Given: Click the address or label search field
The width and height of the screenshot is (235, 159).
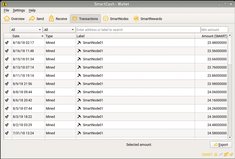Looking at the screenshot, I should tap(138, 30).
